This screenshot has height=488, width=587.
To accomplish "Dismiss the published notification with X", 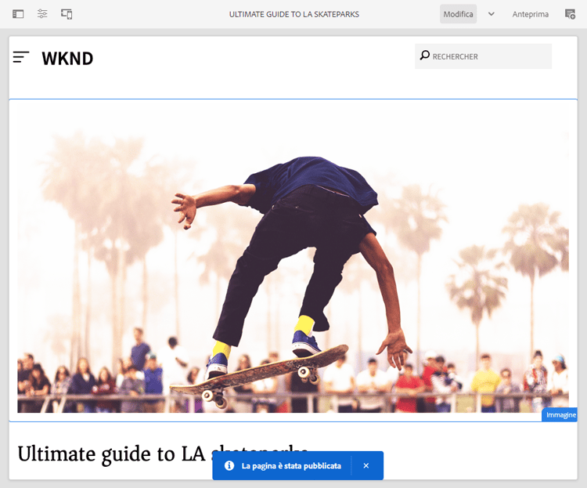I will click(x=366, y=465).
